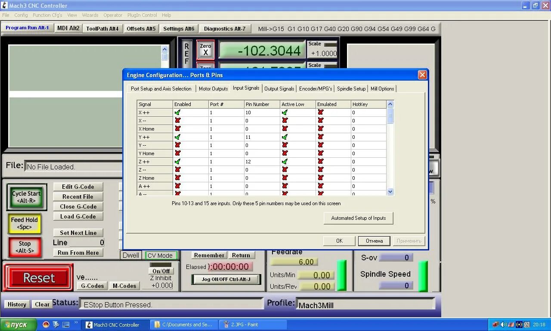The height and width of the screenshot is (331, 551).
Task: Open the Operator menu
Action: click(x=113, y=15)
